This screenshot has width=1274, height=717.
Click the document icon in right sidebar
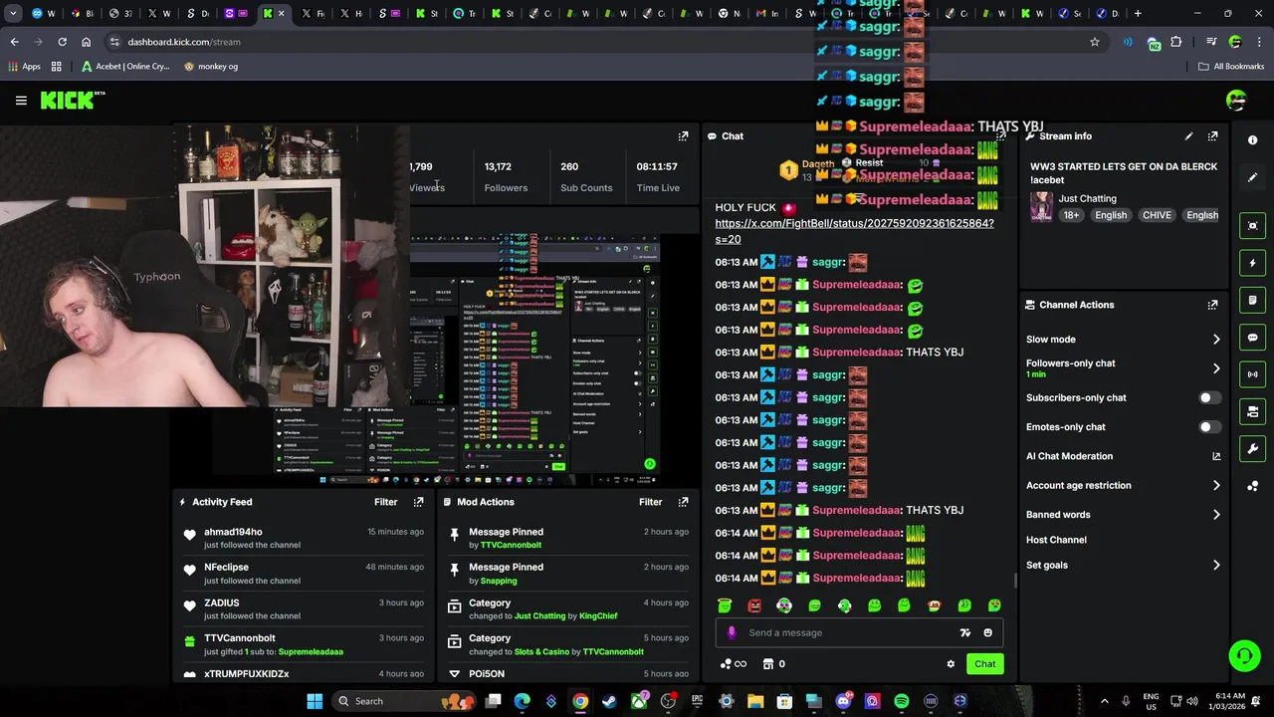pyautogui.click(x=1253, y=300)
